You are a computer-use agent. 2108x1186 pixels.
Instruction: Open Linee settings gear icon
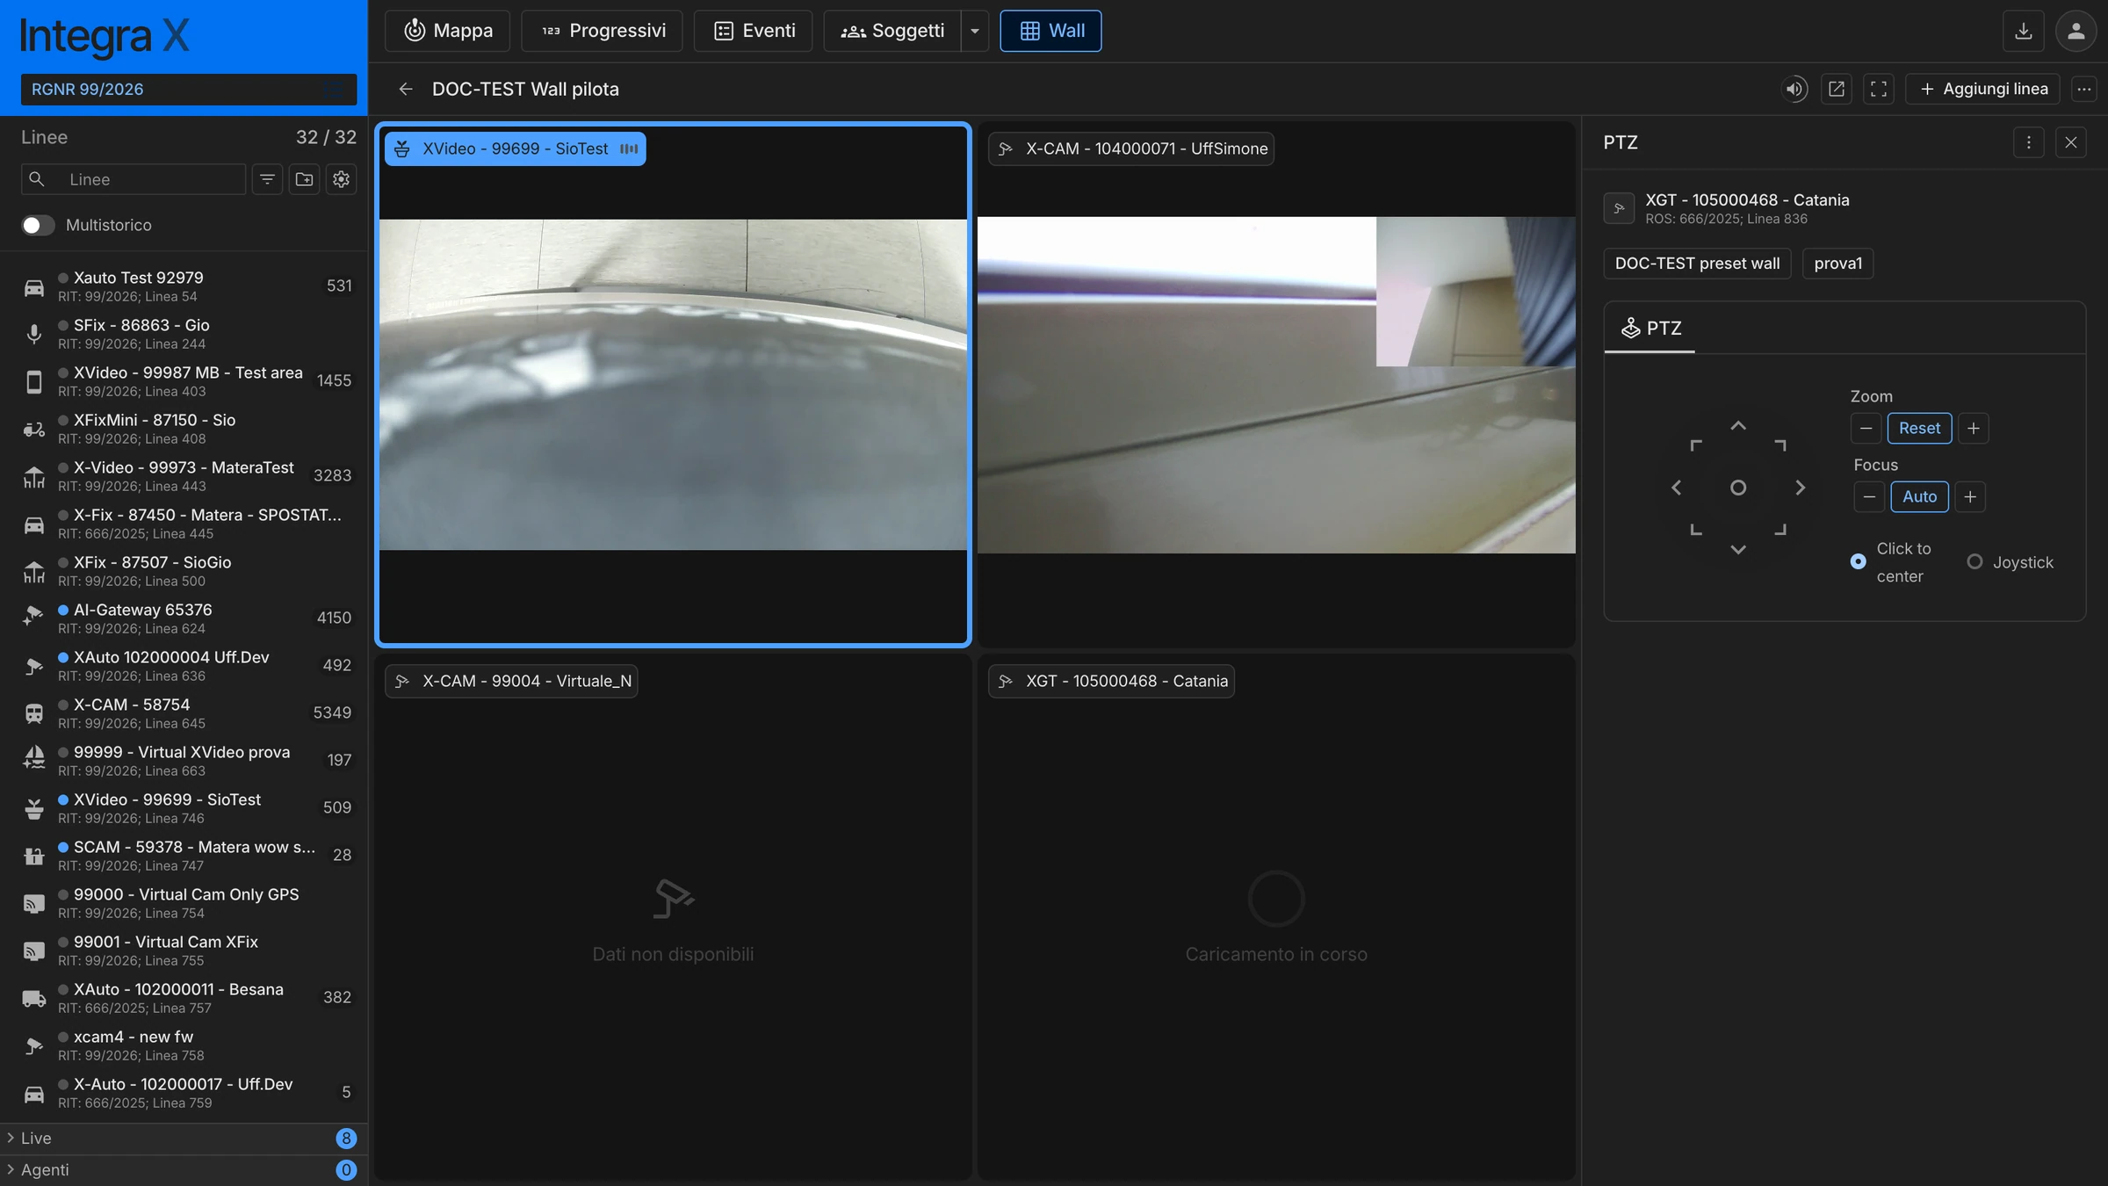(341, 179)
